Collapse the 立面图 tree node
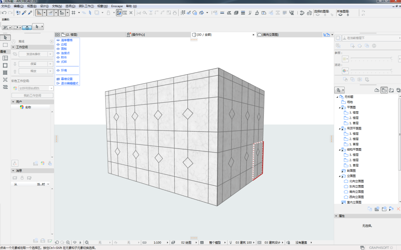This screenshot has height=250, width=401. [x=340, y=176]
